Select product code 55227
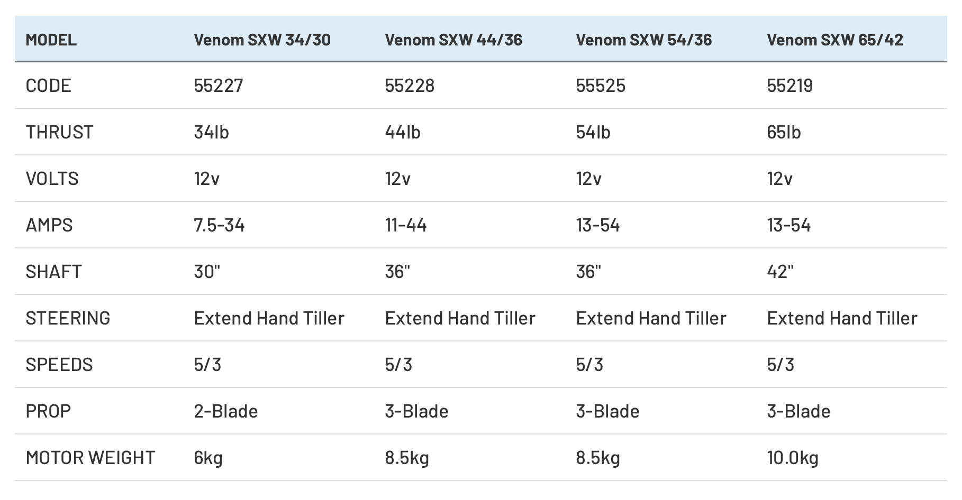 pos(219,86)
